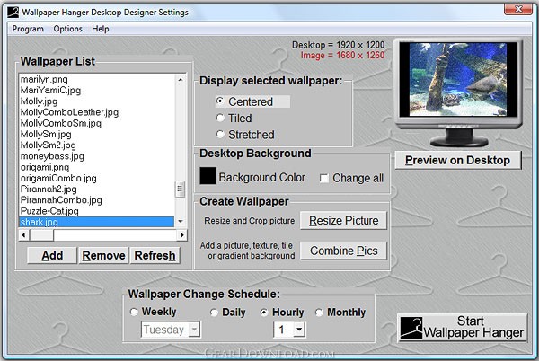Expand the Tuesday weekday dropdown

click(x=195, y=330)
